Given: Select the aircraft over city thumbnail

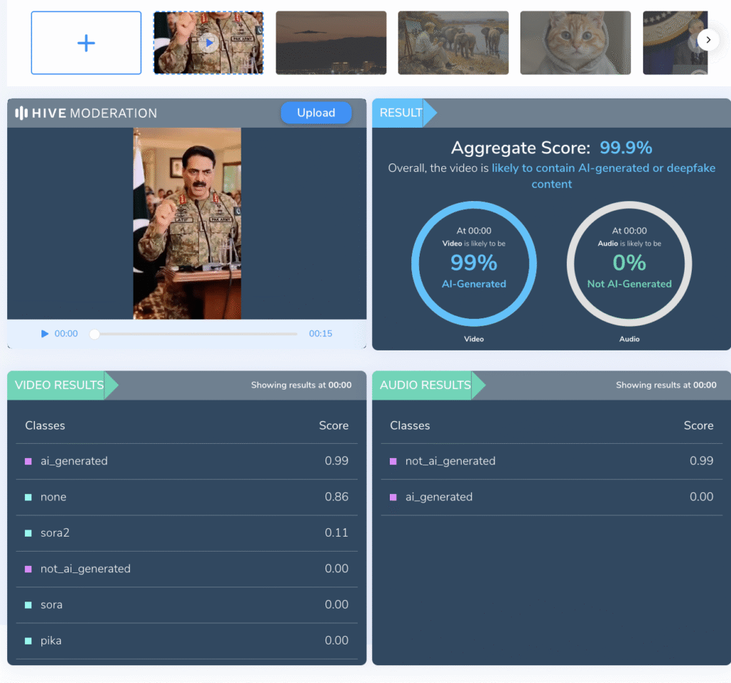Looking at the screenshot, I should pyautogui.click(x=331, y=43).
